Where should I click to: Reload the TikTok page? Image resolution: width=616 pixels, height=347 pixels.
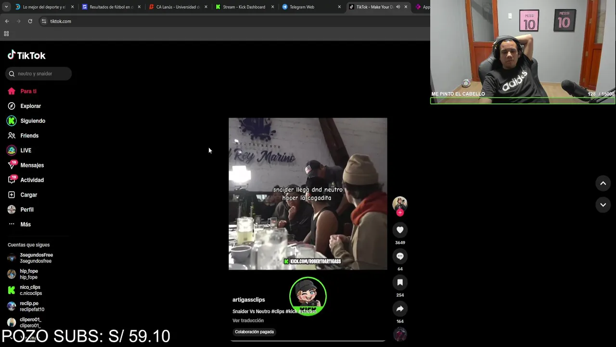30,21
